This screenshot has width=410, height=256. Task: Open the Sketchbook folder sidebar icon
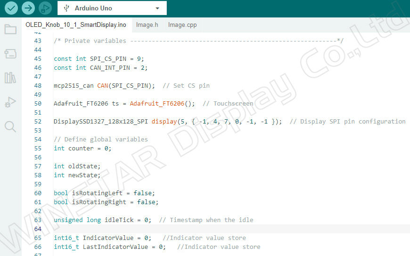(10, 29)
